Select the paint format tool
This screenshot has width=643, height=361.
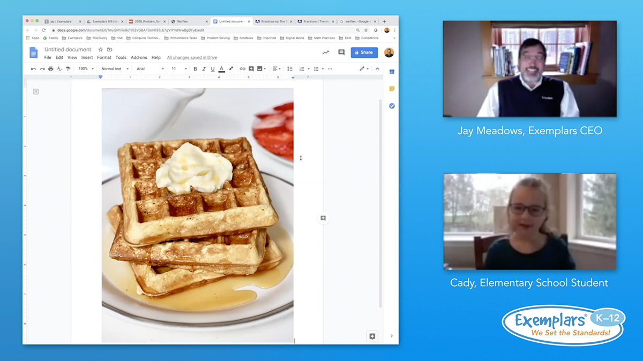click(x=68, y=69)
